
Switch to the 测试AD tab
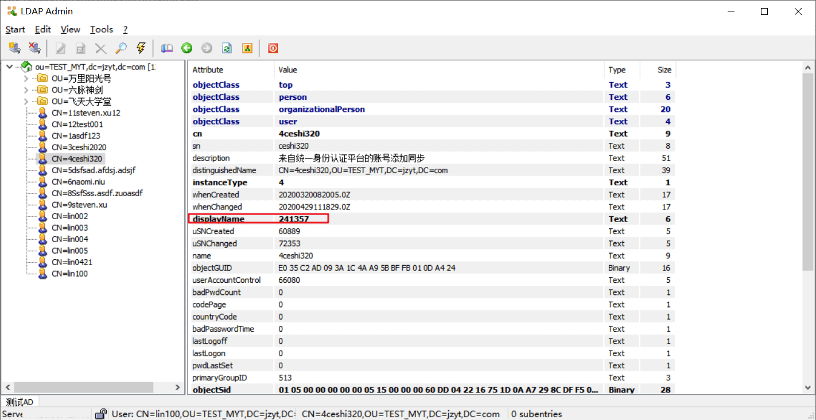(x=20, y=402)
